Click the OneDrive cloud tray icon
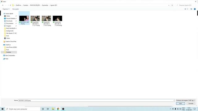The width and height of the screenshot is (198, 111). click(x=173, y=109)
